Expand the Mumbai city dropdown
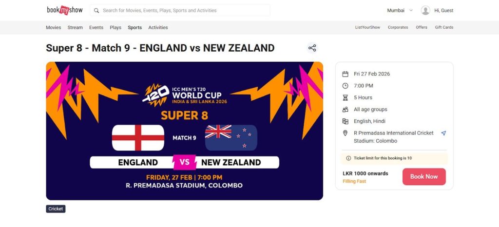This screenshot has height=227, width=499. click(x=400, y=10)
